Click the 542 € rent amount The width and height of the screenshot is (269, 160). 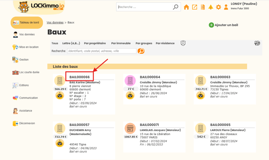coord(202,137)
